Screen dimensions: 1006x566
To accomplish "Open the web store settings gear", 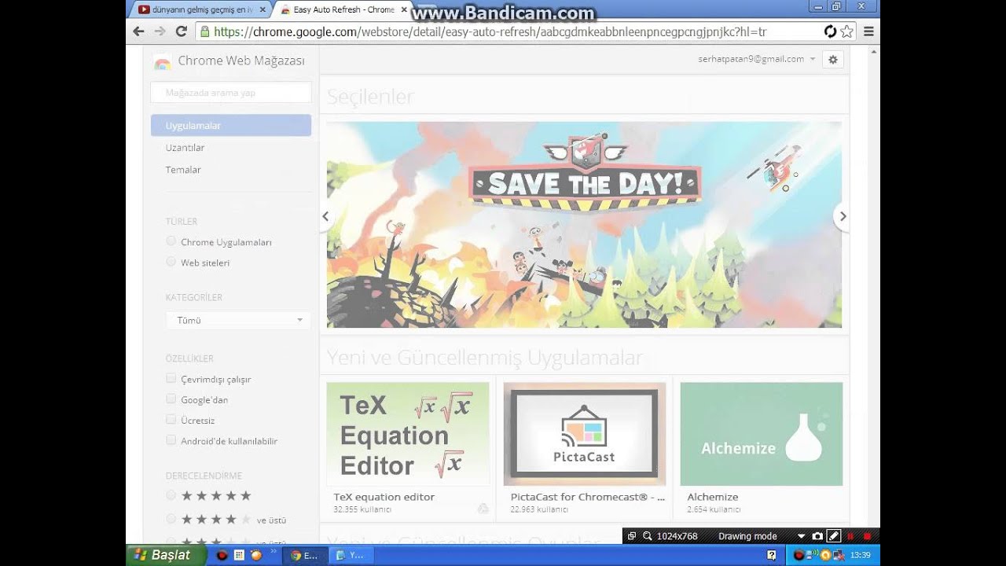I will coord(833,59).
